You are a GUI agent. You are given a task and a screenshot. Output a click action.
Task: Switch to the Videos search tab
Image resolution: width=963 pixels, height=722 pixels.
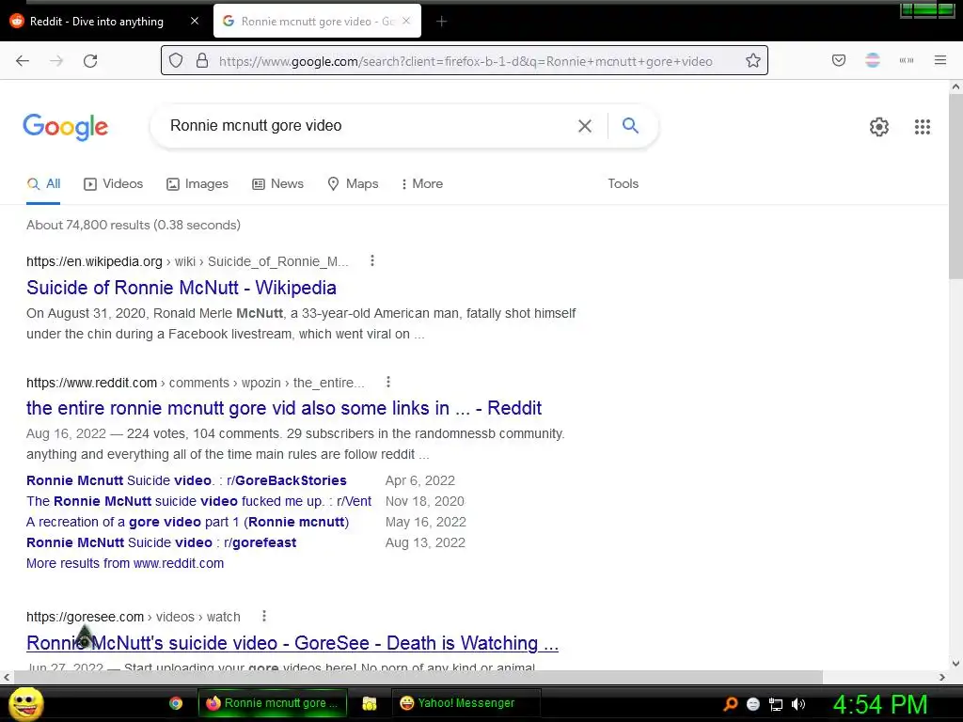coord(114,183)
